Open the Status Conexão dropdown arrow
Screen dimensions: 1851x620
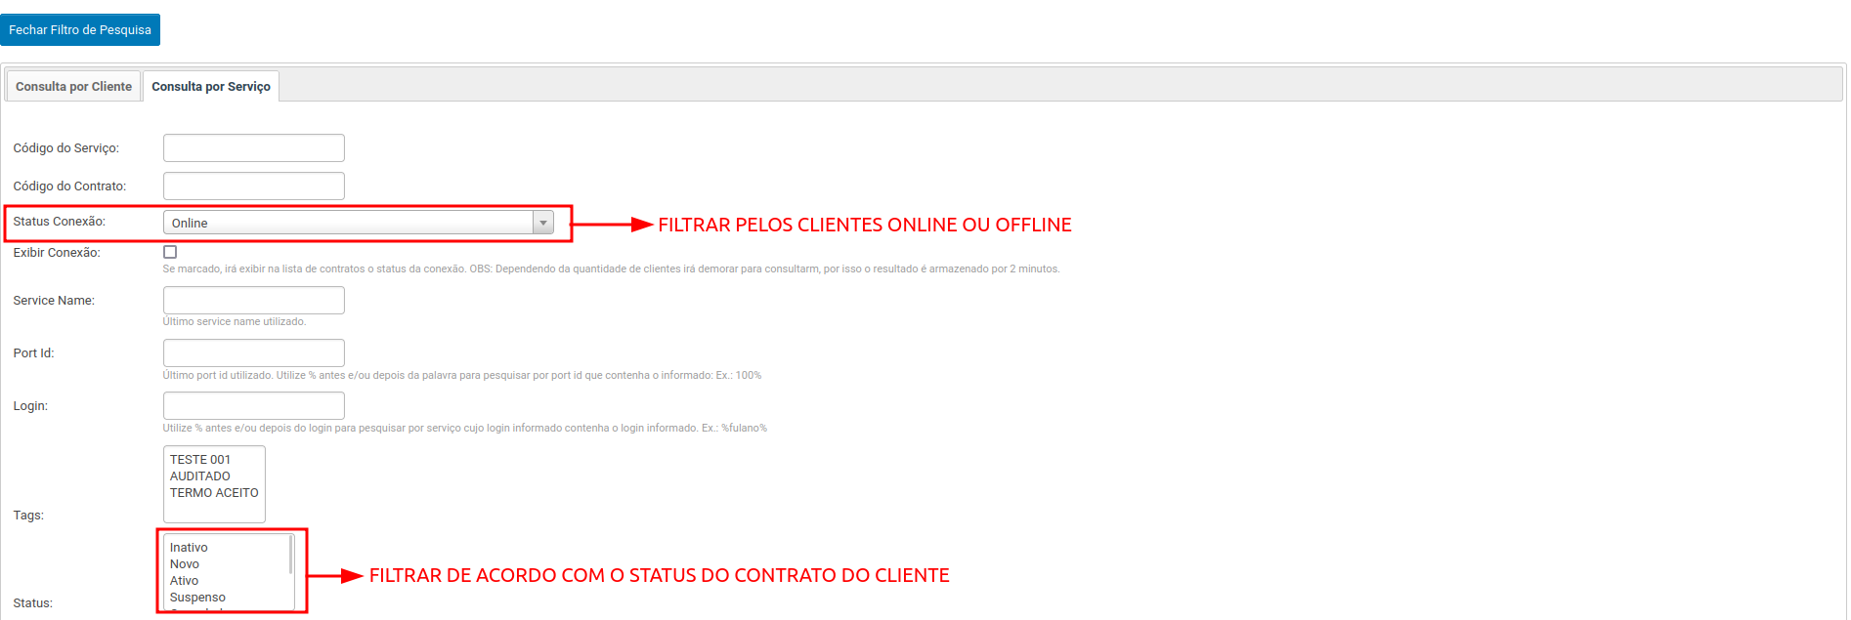point(543,224)
